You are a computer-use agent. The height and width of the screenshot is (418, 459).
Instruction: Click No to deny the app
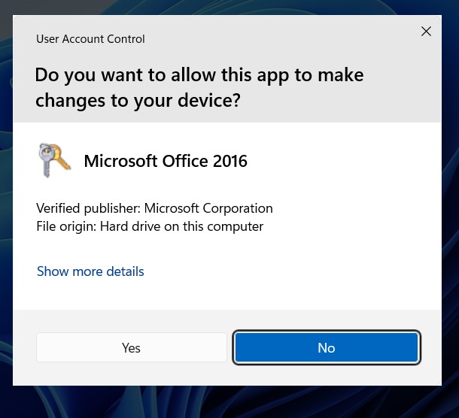coord(327,347)
